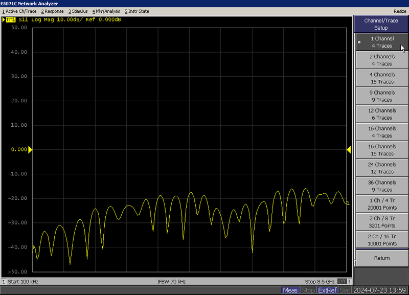Click the Resize control at top right

tap(400, 11)
